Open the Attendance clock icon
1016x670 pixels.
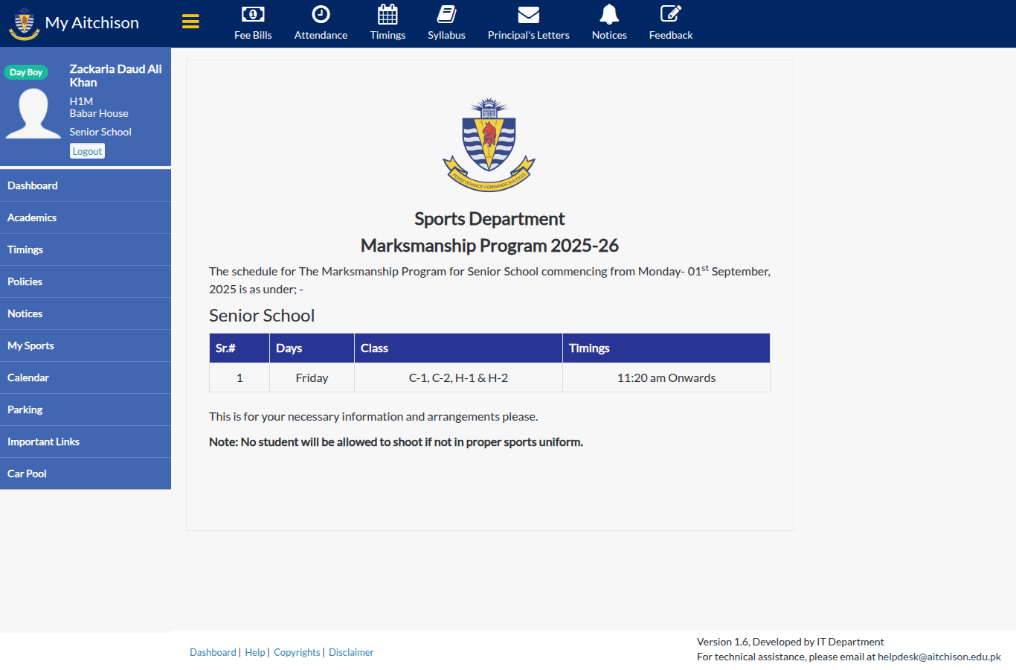[x=321, y=14]
